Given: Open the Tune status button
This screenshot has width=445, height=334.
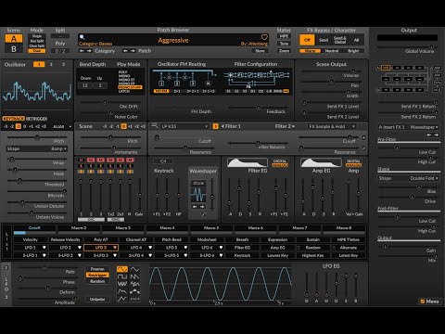Looking at the screenshot, I should click(x=284, y=44).
